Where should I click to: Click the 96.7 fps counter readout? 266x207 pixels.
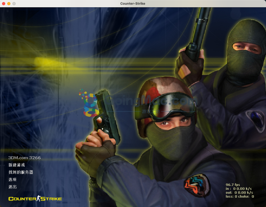click(233, 185)
